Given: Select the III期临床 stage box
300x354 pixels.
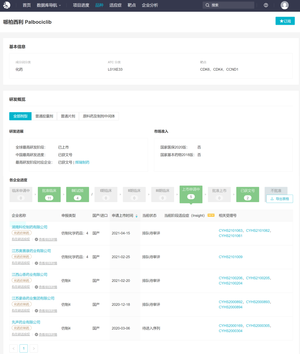Looking at the screenshot, I should tap(162, 194).
